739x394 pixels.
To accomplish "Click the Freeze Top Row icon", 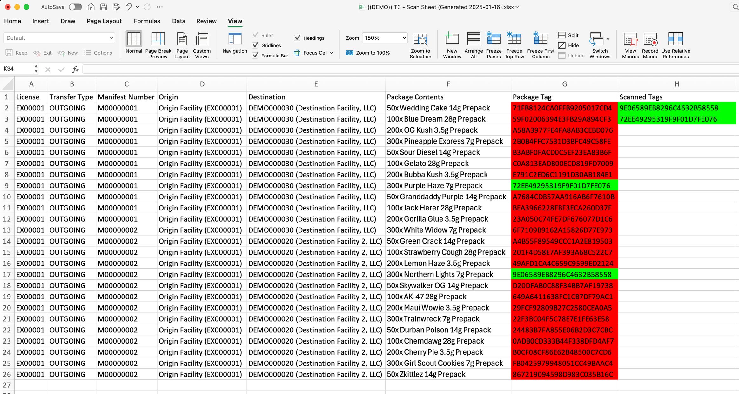I will (x=514, y=39).
